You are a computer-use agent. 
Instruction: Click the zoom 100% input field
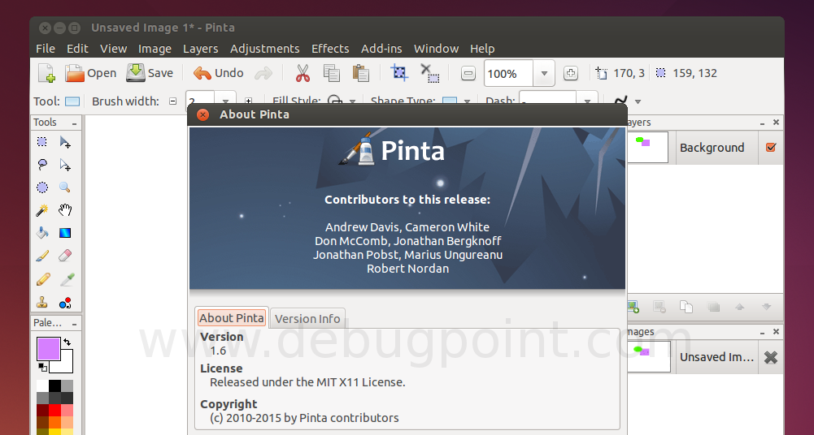click(508, 74)
